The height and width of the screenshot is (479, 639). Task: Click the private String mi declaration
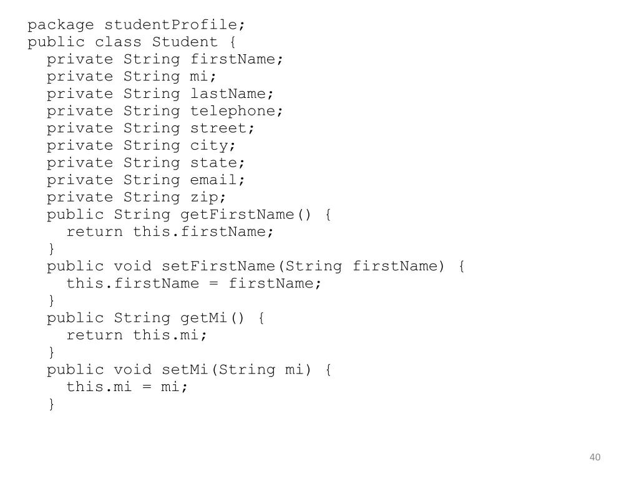[x=131, y=77]
